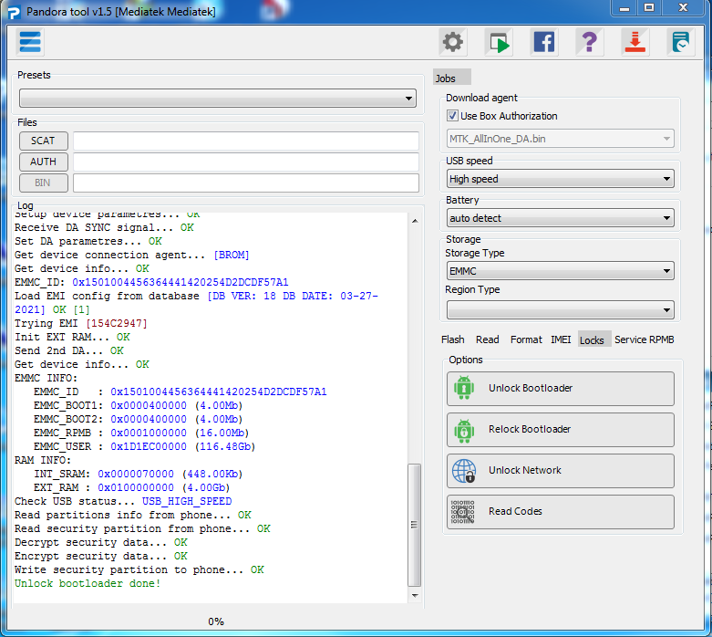Viewport: 712px width, 637px height.
Task: Open the Storage Type EMMC dropdown
Action: point(561,271)
